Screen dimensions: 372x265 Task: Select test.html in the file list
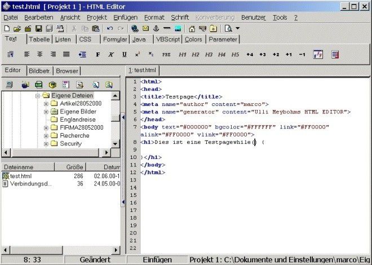pyautogui.click(x=21, y=176)
